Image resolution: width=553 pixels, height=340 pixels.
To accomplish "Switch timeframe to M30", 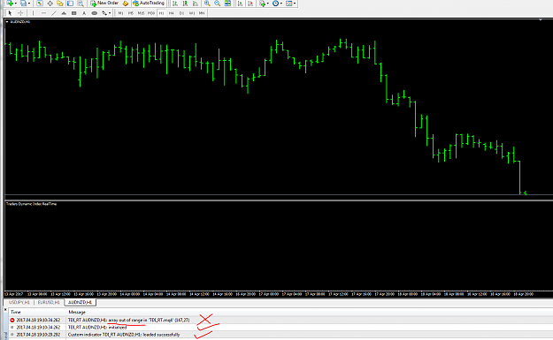I will pos(151,13).
